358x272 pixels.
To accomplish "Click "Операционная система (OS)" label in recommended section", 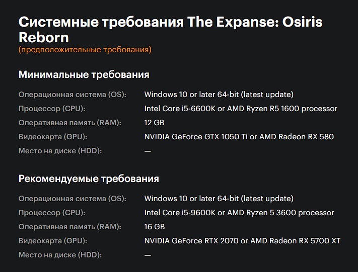I will coord(73,199).
